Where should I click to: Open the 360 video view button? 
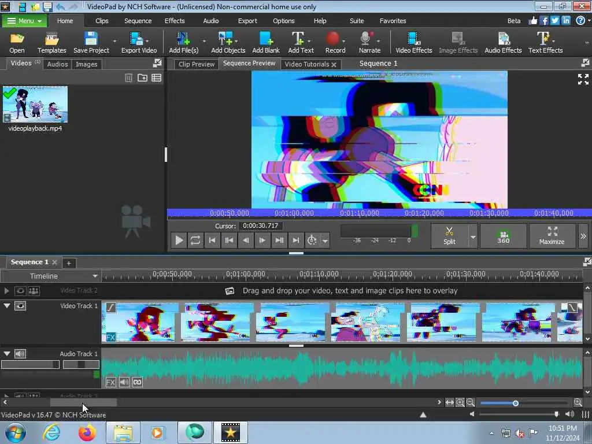(x=504, y=236)
